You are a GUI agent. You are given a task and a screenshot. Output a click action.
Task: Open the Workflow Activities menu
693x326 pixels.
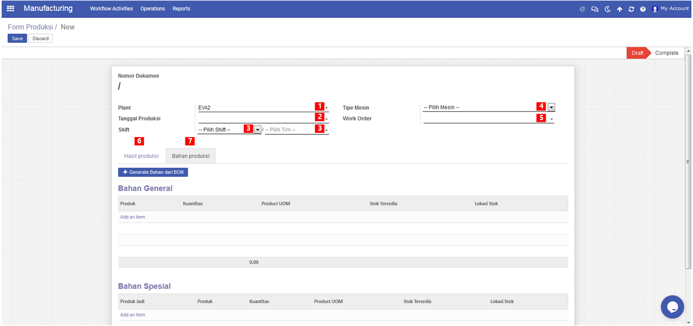click(111, 9)
